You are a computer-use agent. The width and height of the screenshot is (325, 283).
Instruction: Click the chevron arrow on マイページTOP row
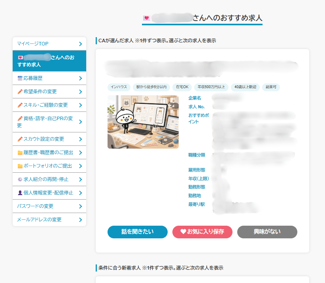81,44
